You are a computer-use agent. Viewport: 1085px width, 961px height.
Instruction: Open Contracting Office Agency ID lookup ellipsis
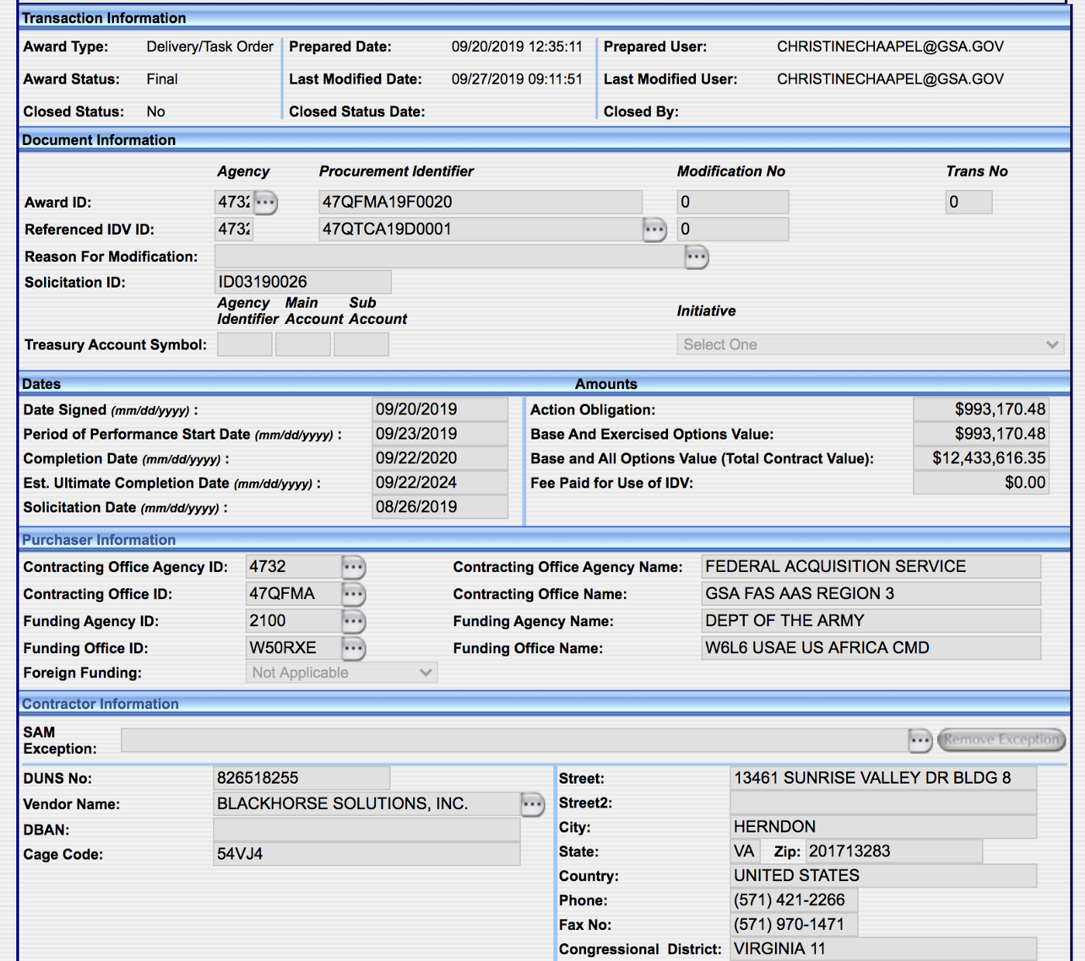353,567
